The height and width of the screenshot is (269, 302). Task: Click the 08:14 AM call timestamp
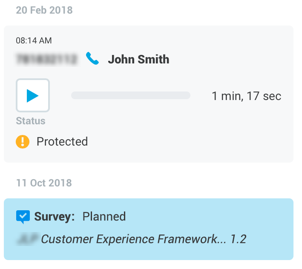click(x=34, y=41)
